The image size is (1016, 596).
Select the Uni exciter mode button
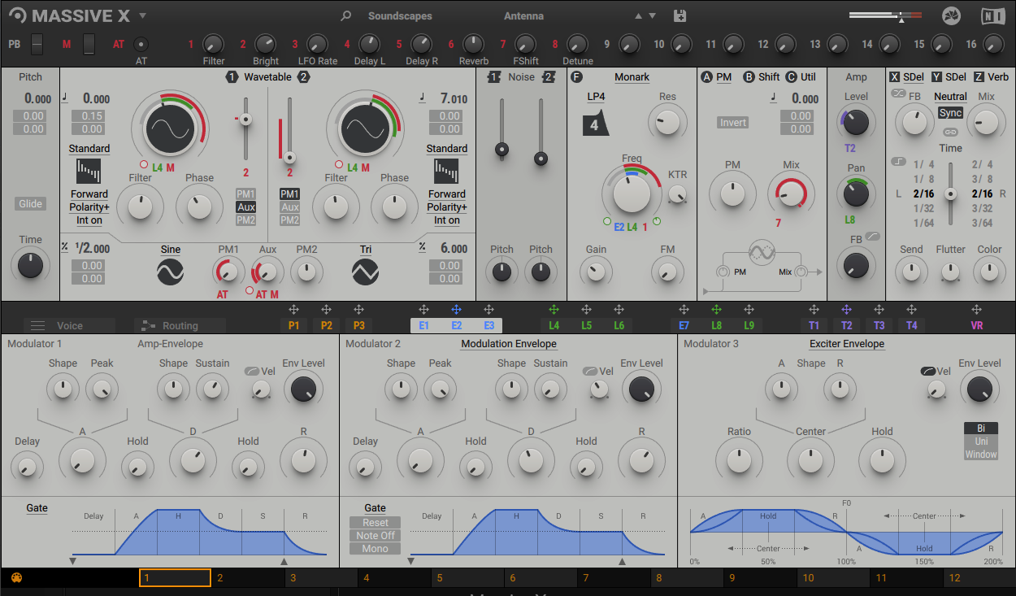[980, 442]
